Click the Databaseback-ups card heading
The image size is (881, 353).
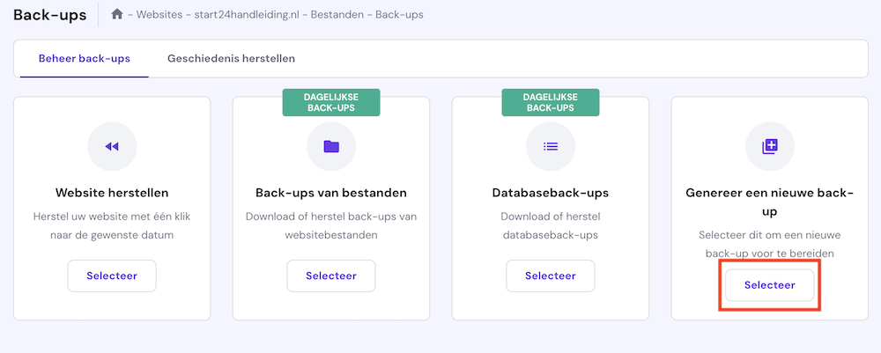tap(551, 193)
